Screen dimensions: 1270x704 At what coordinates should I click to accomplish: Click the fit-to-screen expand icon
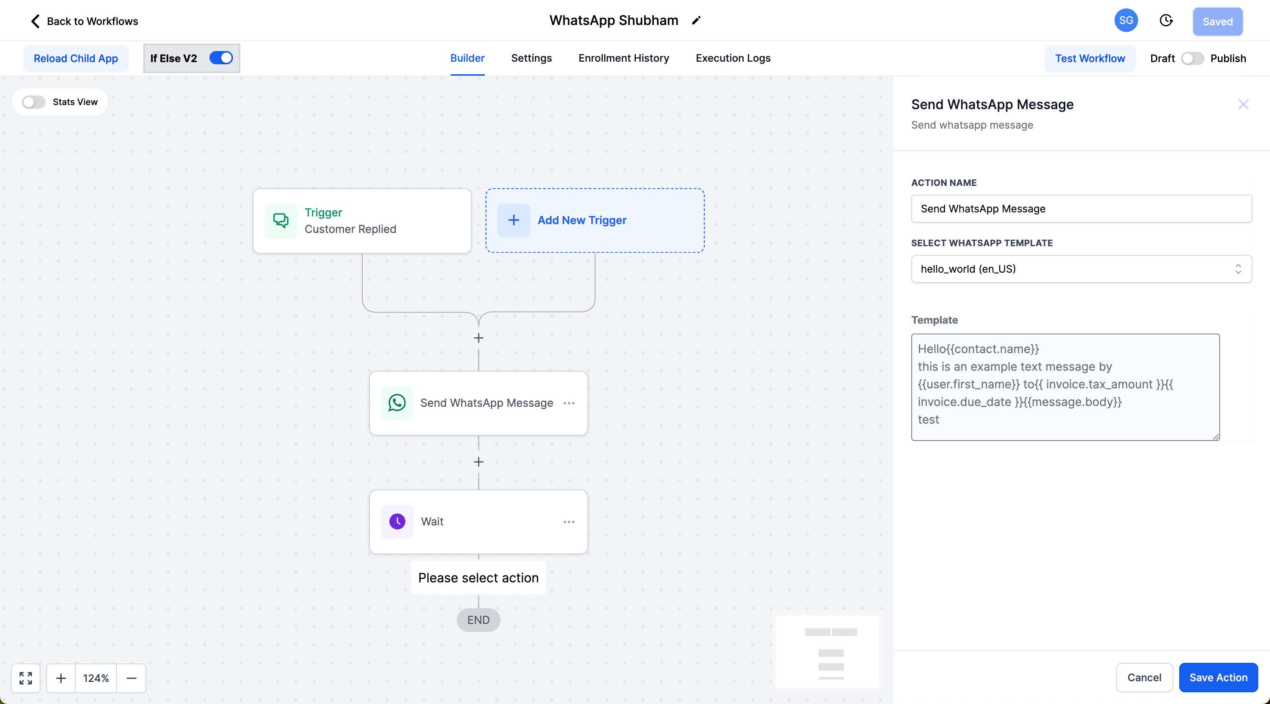point(26,678)
